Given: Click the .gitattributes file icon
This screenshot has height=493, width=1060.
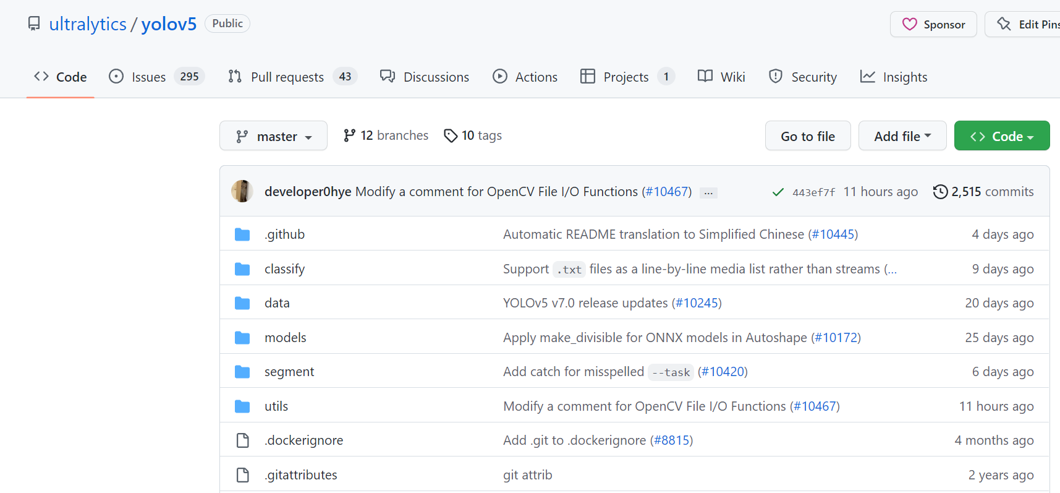Looking at the screenshot, I should pyautogui.click(x=243, y=475).
